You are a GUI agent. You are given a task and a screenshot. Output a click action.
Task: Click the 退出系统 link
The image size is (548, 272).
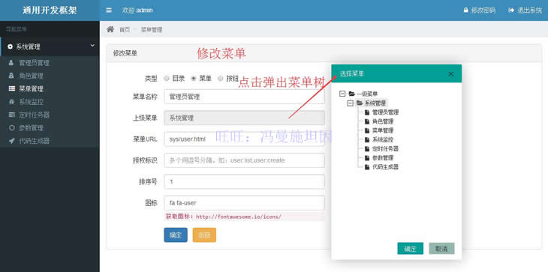pos(529,10)
